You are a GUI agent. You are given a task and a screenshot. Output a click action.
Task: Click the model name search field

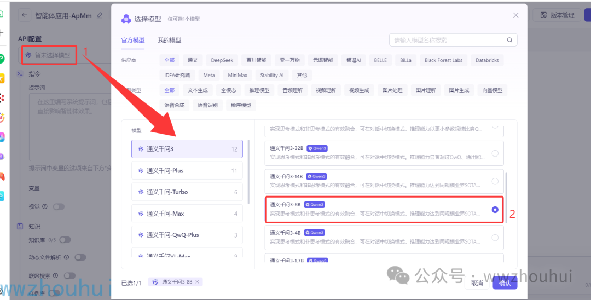point(453,40)
